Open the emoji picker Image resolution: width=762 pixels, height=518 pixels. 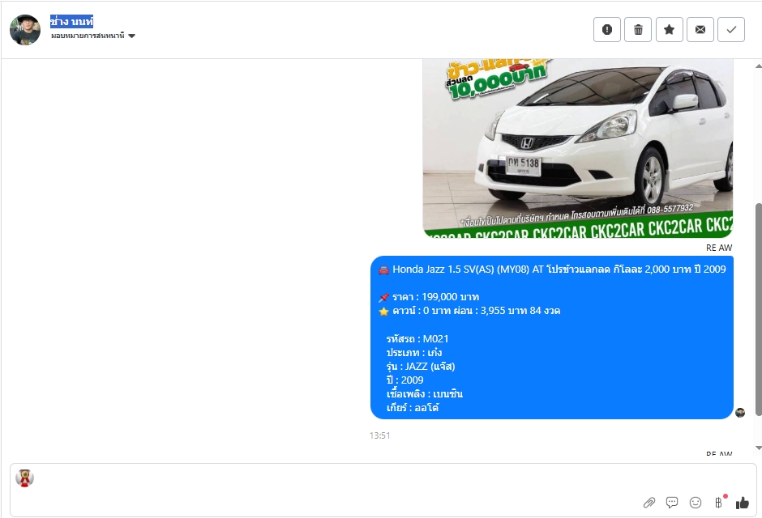click(x=696, y=503)
